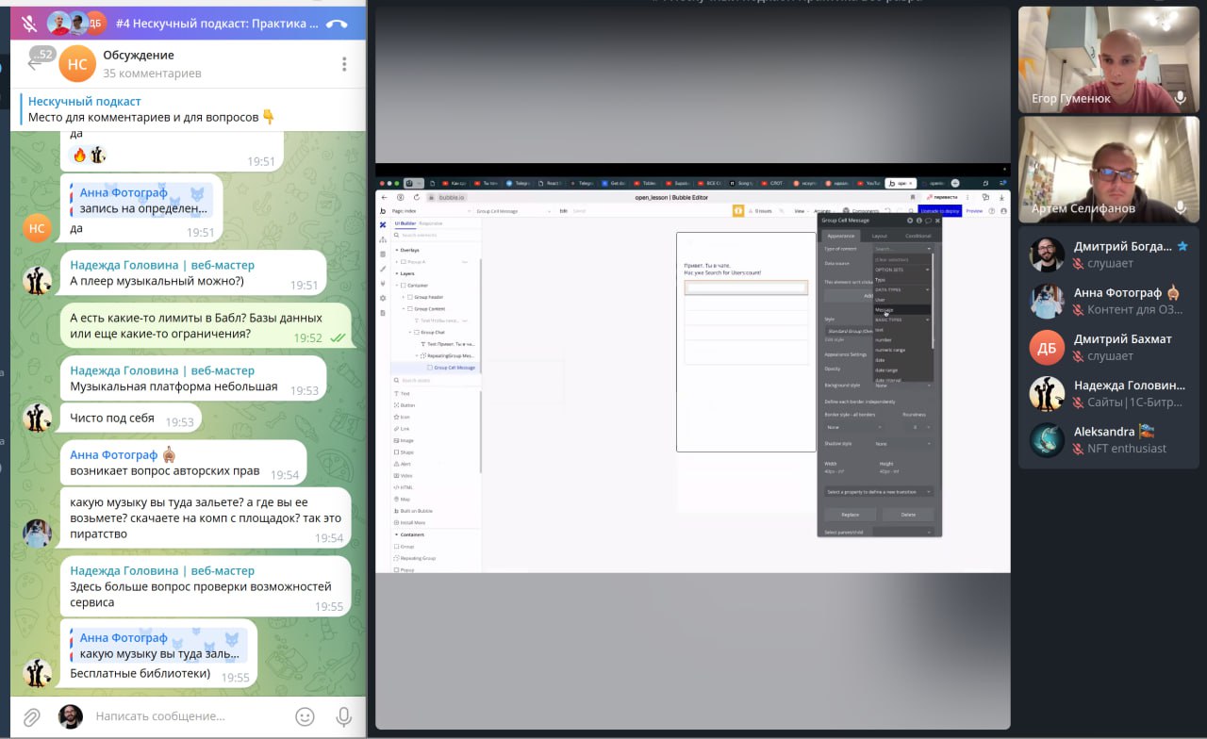The width and height of the screenshot is (1207, 739).
Task: Collapse the Layers section in Bubble tree
Action: (x=395, y=273)
